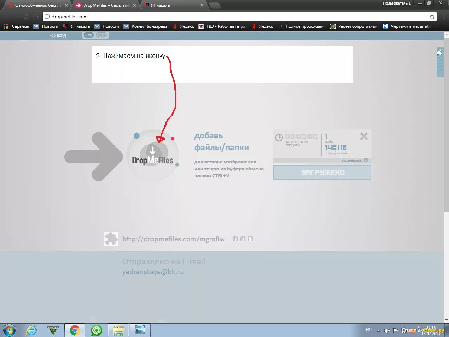Click the puzzle piece icon beside link
Screen dimensions: 449x337
tap(111, 239)
